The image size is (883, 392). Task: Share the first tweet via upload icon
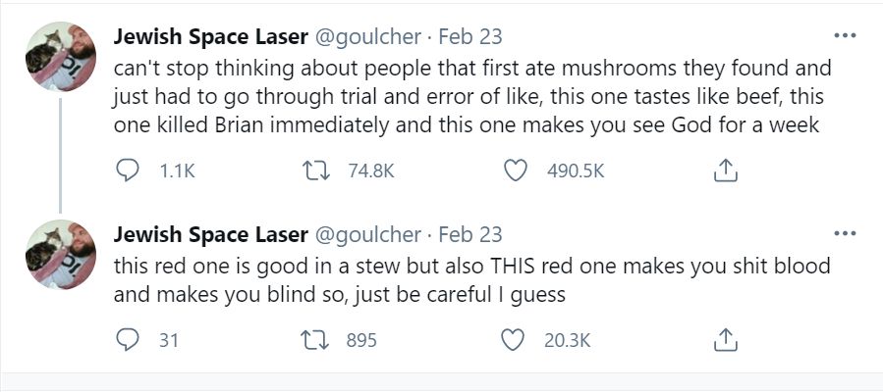[x=725, y=171]
